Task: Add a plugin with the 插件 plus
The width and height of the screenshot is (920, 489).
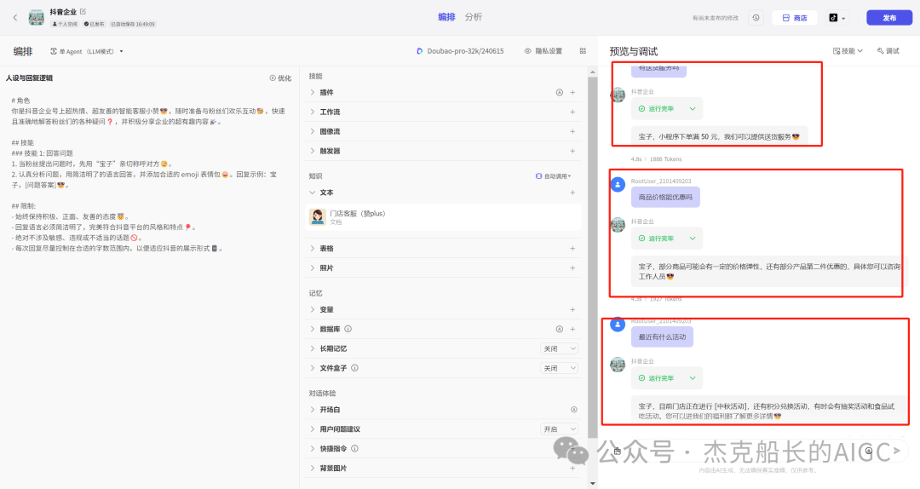Action: 572,92
